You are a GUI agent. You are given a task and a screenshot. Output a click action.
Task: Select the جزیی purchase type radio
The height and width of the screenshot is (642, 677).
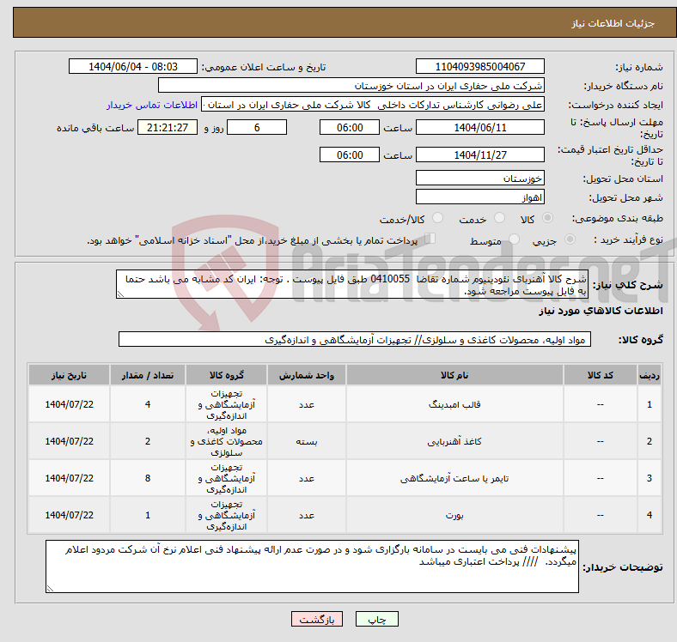tap(570, 239)
